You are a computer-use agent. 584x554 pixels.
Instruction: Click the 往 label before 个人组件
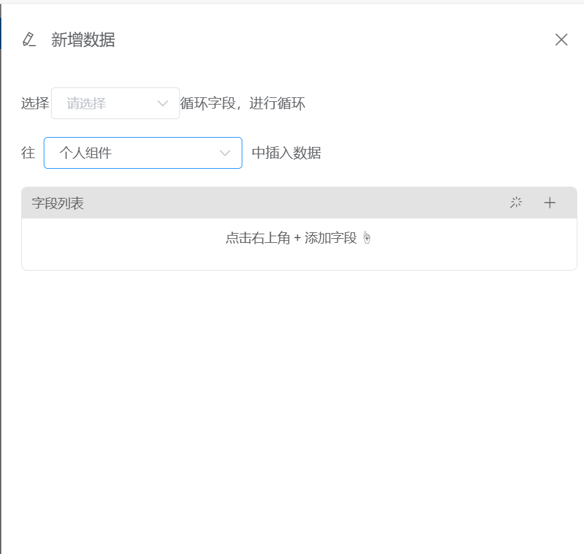[28, 153]
